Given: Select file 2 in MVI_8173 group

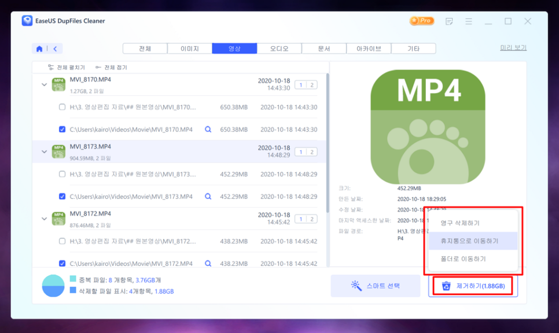Looking at the screenshot, I should click(312, 152).
